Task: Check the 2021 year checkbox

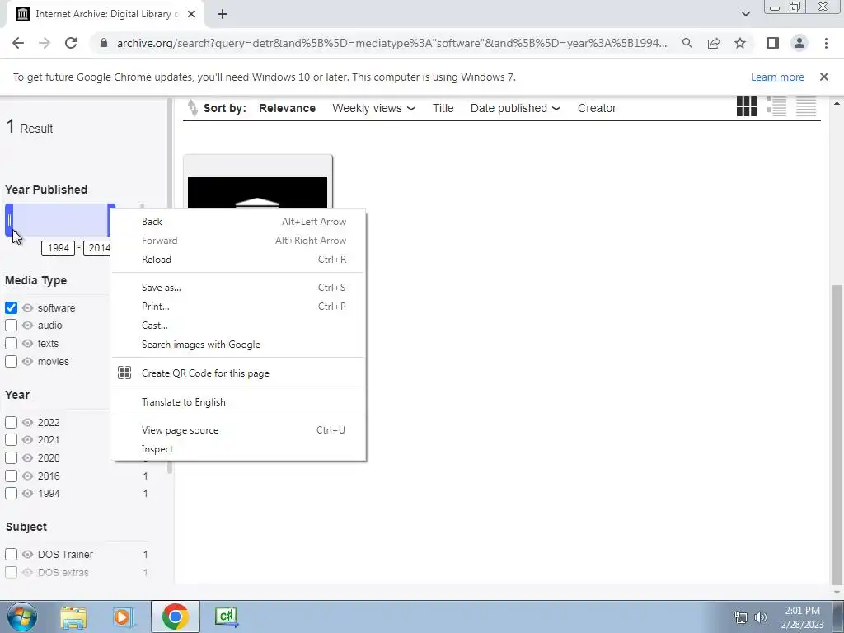Action: coord(11,440)
